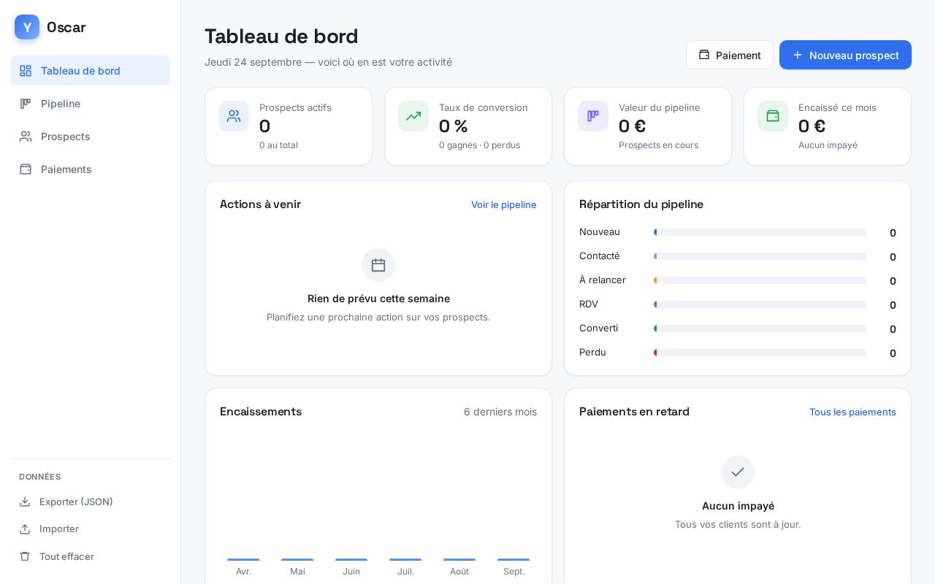Screen dimensions: 935x584
Task: Open Tous les paiements link
Action: 852,412
